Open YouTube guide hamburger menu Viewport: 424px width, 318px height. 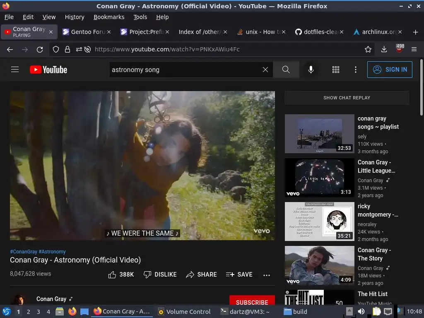15,70
